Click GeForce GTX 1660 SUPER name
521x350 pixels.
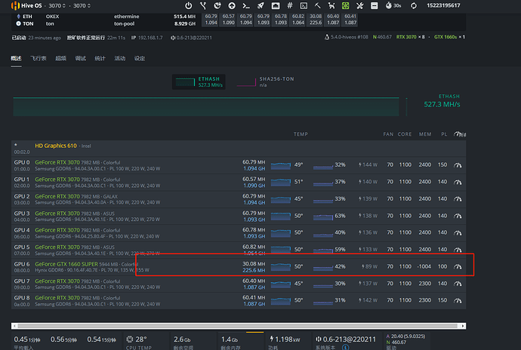coord(66,264)
